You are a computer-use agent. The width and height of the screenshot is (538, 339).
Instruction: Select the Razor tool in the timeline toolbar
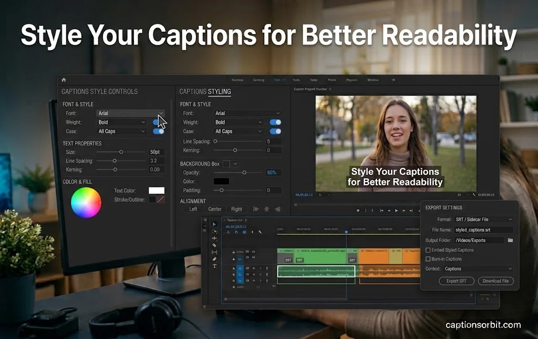(214, 245)
